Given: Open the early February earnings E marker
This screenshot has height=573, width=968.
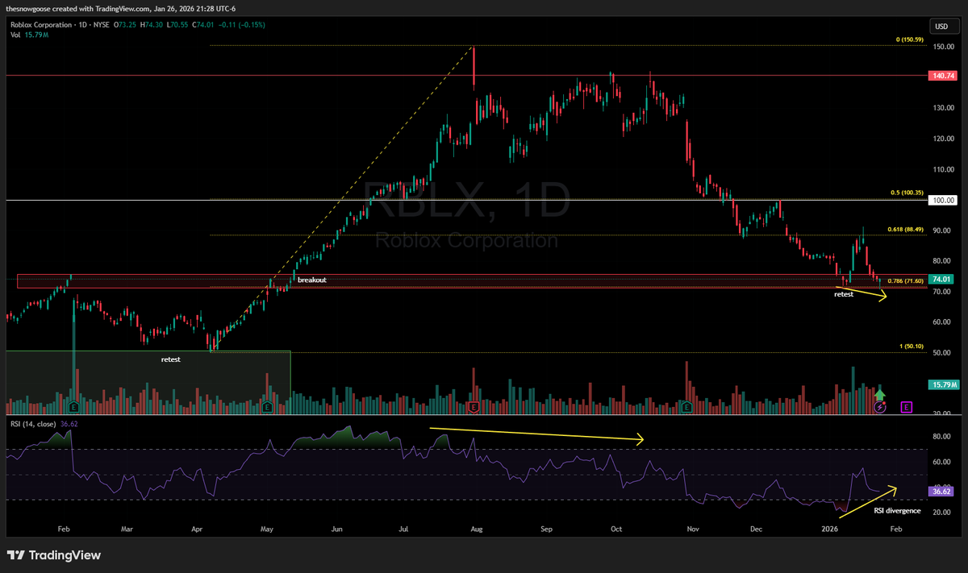Looking at the screenshot, I should coord(73,407).
